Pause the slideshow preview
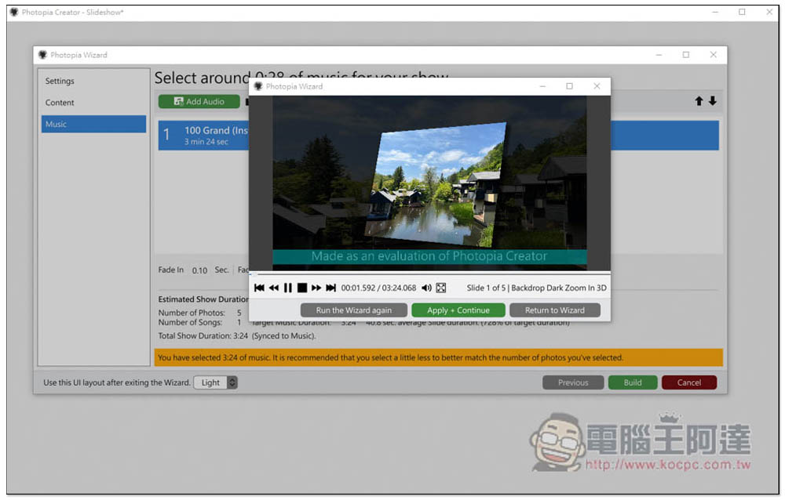The width and height of the screenshot is (785, 500). (x=288, y=288)
